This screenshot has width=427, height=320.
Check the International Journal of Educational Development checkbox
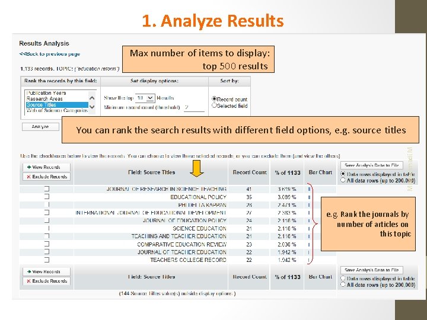point(47,213)
